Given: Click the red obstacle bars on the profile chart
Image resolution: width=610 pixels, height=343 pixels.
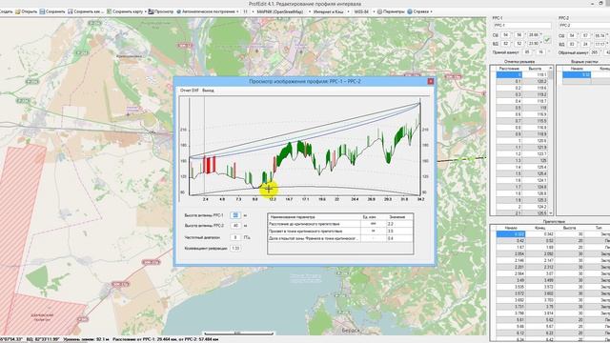Looking at the screenshot, I should (x=210, y=165).
